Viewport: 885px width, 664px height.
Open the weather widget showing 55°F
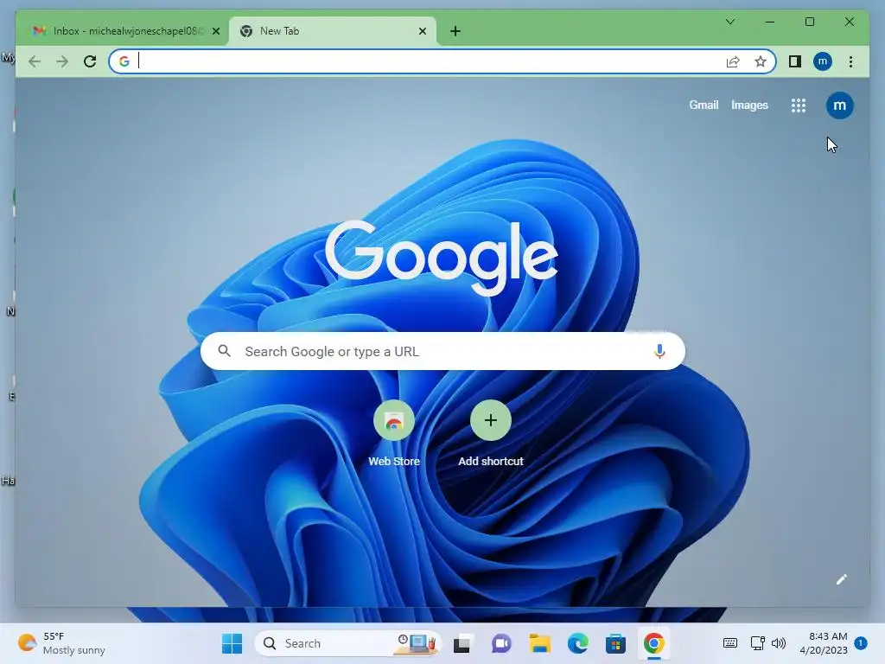[x=61, y=643]
